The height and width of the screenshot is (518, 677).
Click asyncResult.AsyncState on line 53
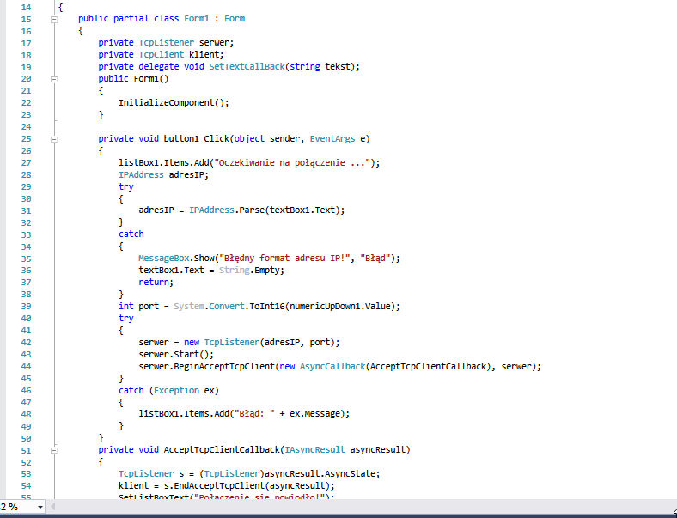(320, 474)
